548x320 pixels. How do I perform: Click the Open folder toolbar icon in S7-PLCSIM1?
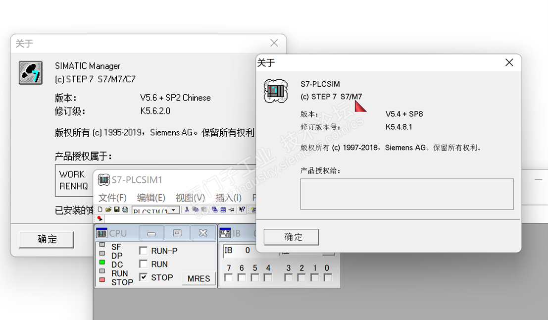[108, 209]
